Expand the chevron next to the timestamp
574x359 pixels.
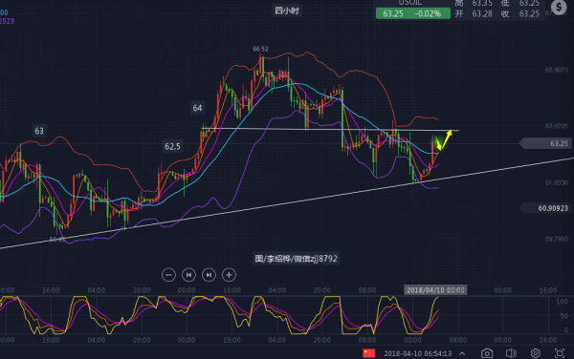[462, 353]
